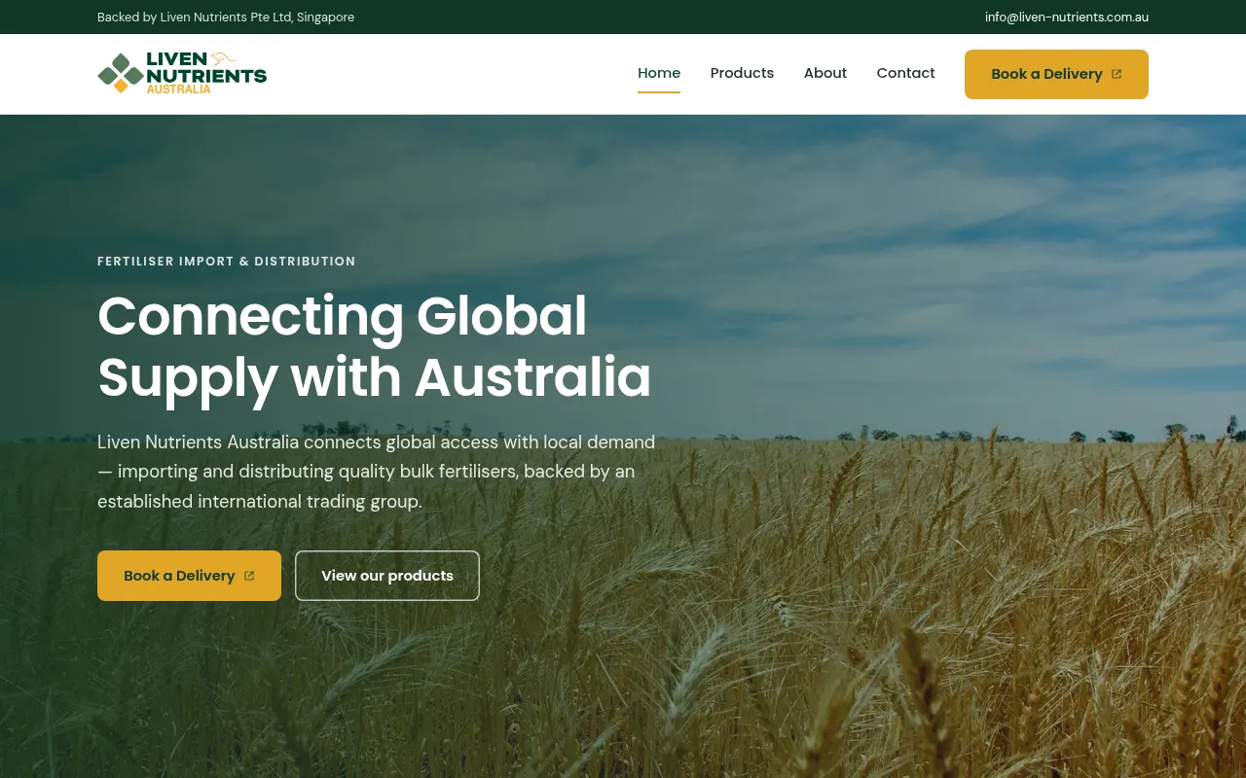
Task: Click the info@liven-nutrients.com.au email link
Action: click(1067, 18)
